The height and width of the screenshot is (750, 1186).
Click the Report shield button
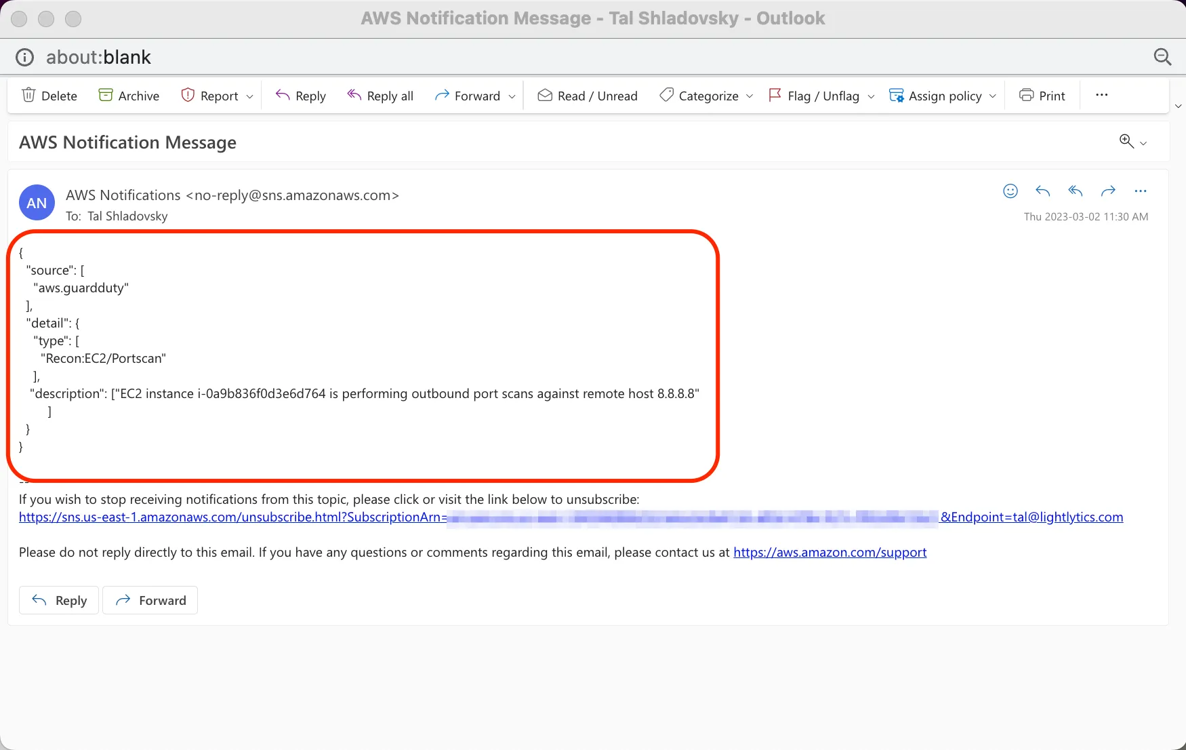[209, 96]
